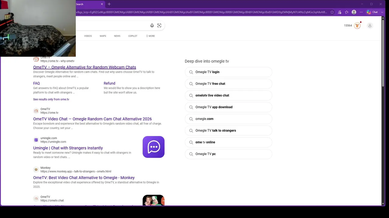This screenshot has height=218, width=389.
Task: Expand the More search categories menu
Action: click(x=150, y=36)
